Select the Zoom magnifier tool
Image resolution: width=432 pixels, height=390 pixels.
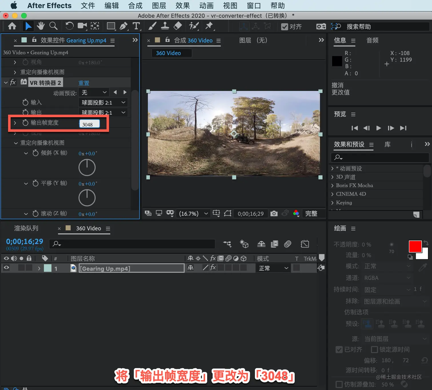[53, 26]
